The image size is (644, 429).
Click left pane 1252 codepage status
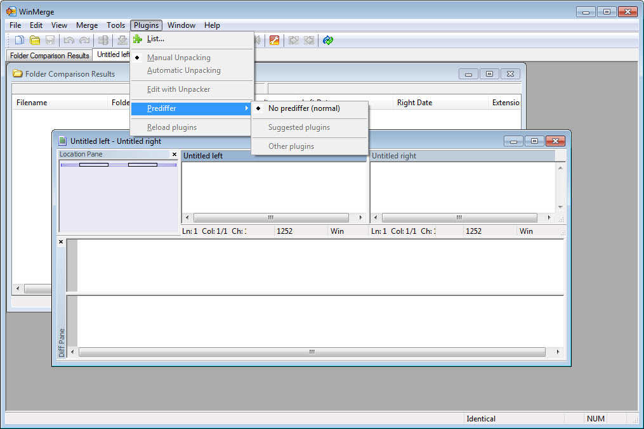tap(285, 231)
